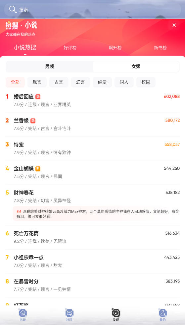
Task: Switch to the 好评榜 tab
Action: tap(70, 48)
